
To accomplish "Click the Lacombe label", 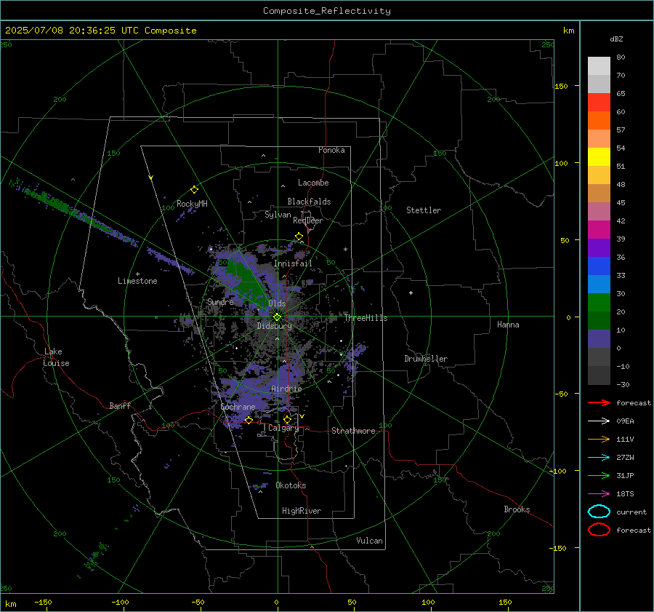I will pos(313,183).
